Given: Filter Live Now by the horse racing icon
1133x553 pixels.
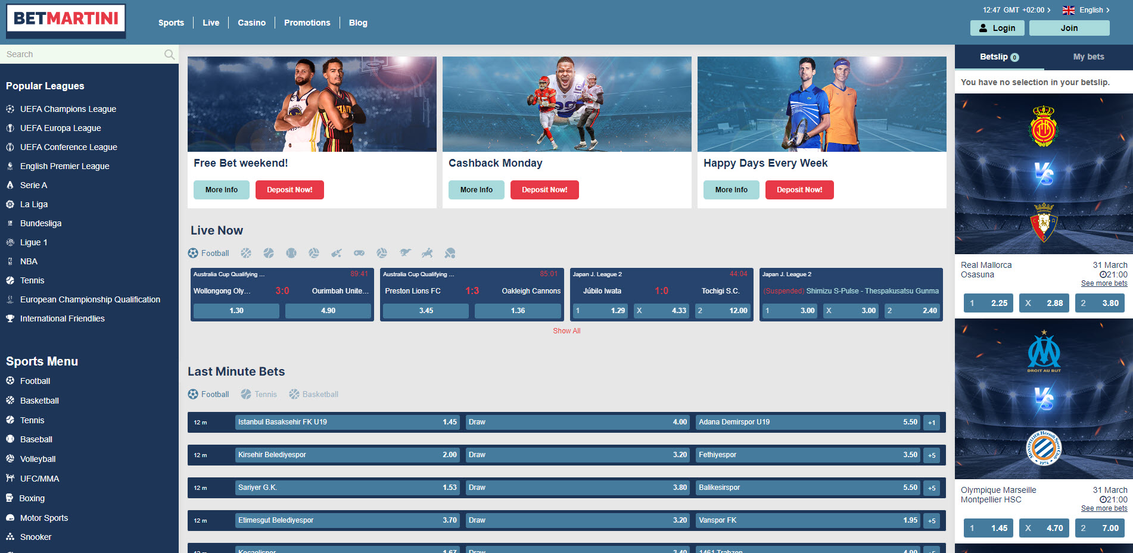Looking at the screenshot, I should (427, 253).
